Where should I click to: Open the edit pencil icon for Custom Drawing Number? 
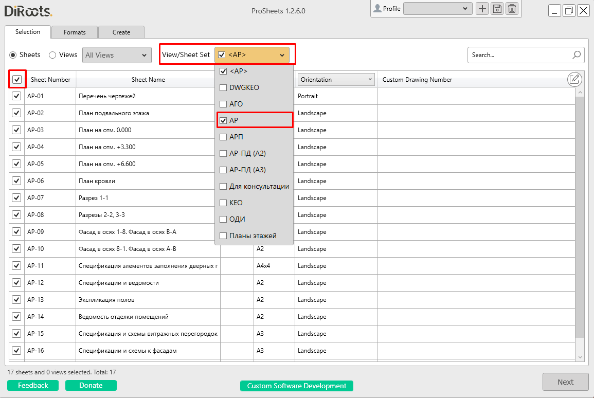click(x=574, y=79)
